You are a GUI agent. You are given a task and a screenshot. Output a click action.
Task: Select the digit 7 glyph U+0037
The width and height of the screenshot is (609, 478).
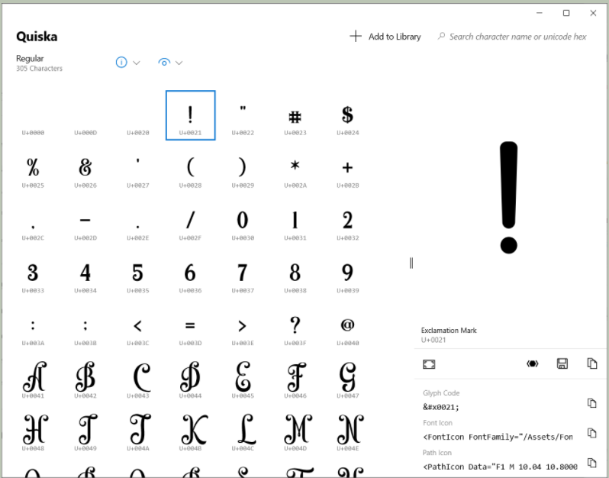[243, 273]
